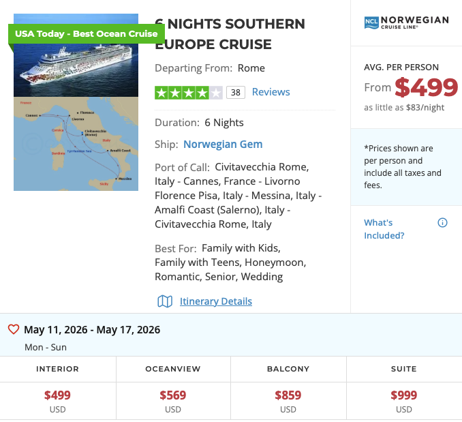Viewport: 462px width, 422px height.
Task: Click the heart favorite icon
Action: tap(14, 329)
